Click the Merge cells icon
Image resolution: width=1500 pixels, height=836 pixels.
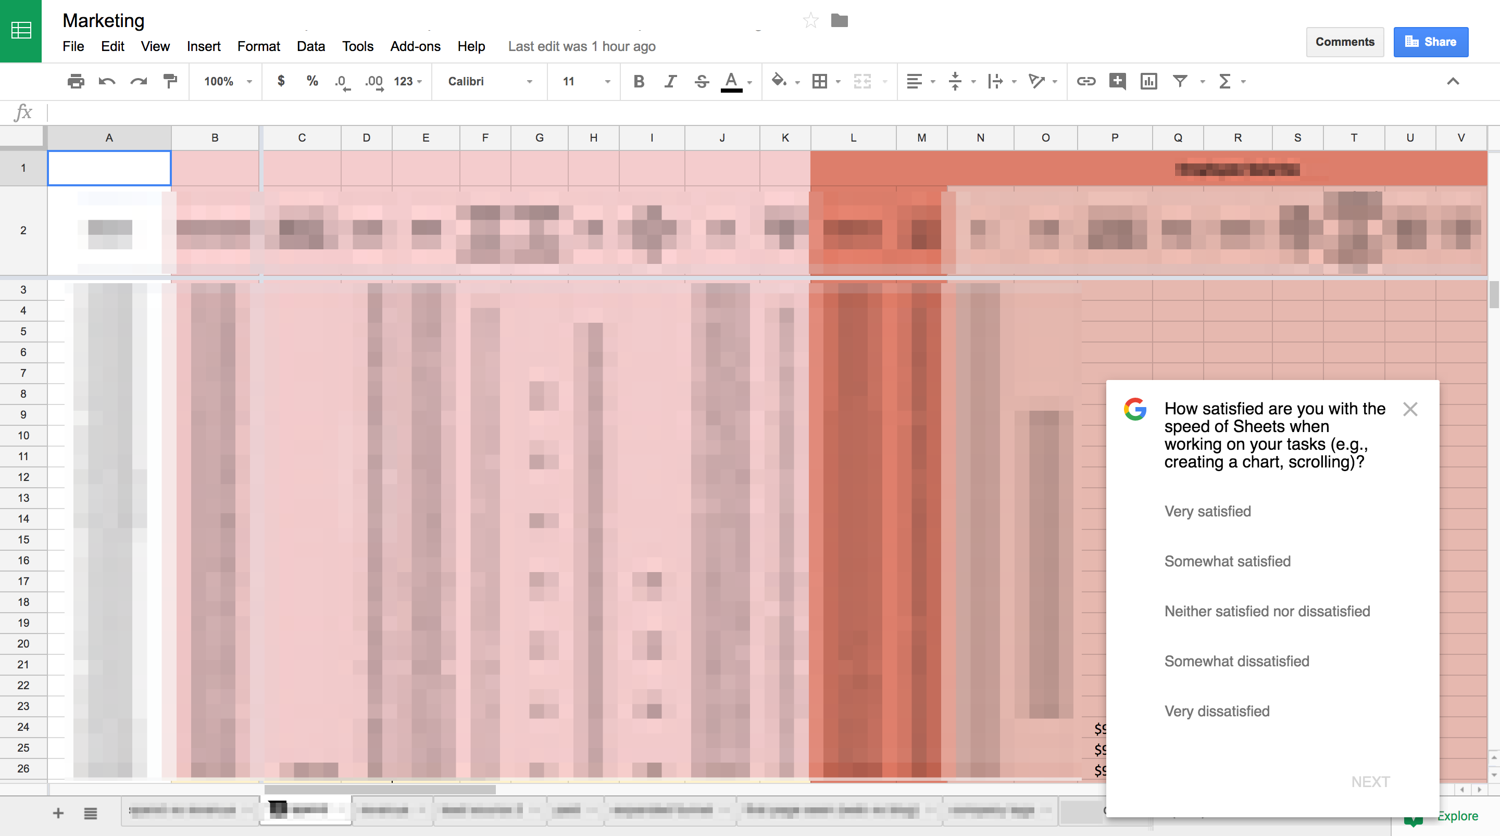863,82
